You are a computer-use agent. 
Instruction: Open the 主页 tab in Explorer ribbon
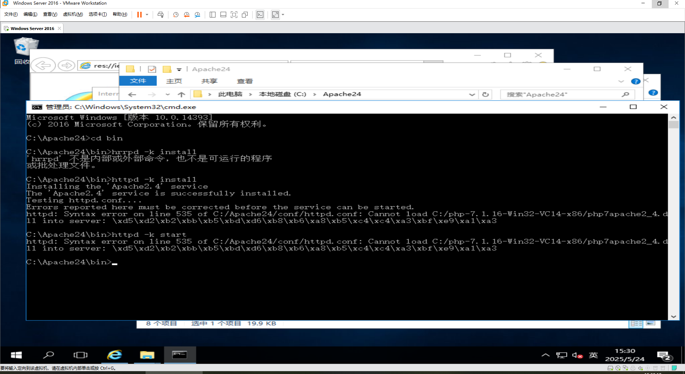coord(174,81)
